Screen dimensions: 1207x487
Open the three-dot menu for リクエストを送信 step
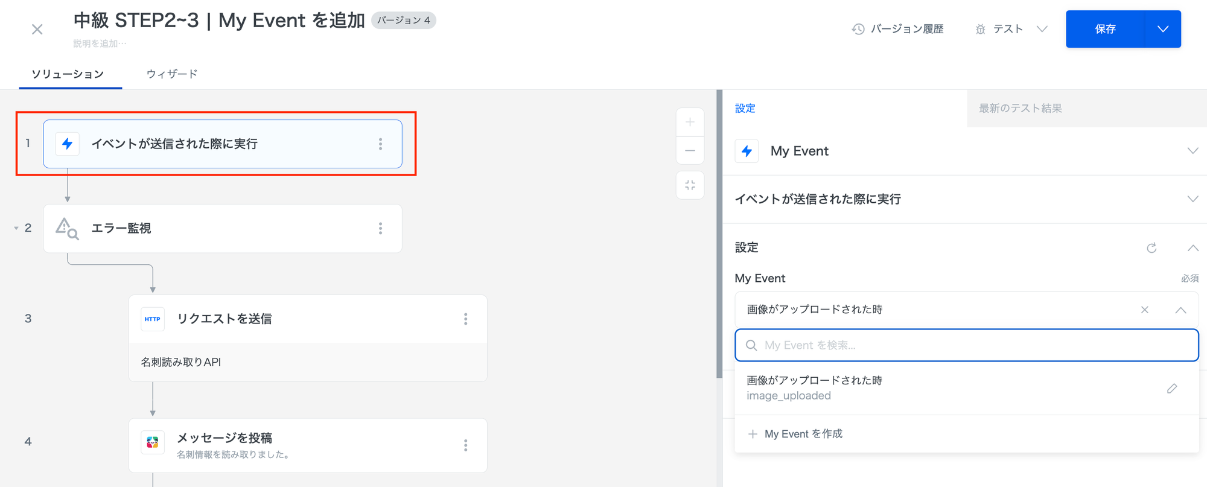[465, 319]
